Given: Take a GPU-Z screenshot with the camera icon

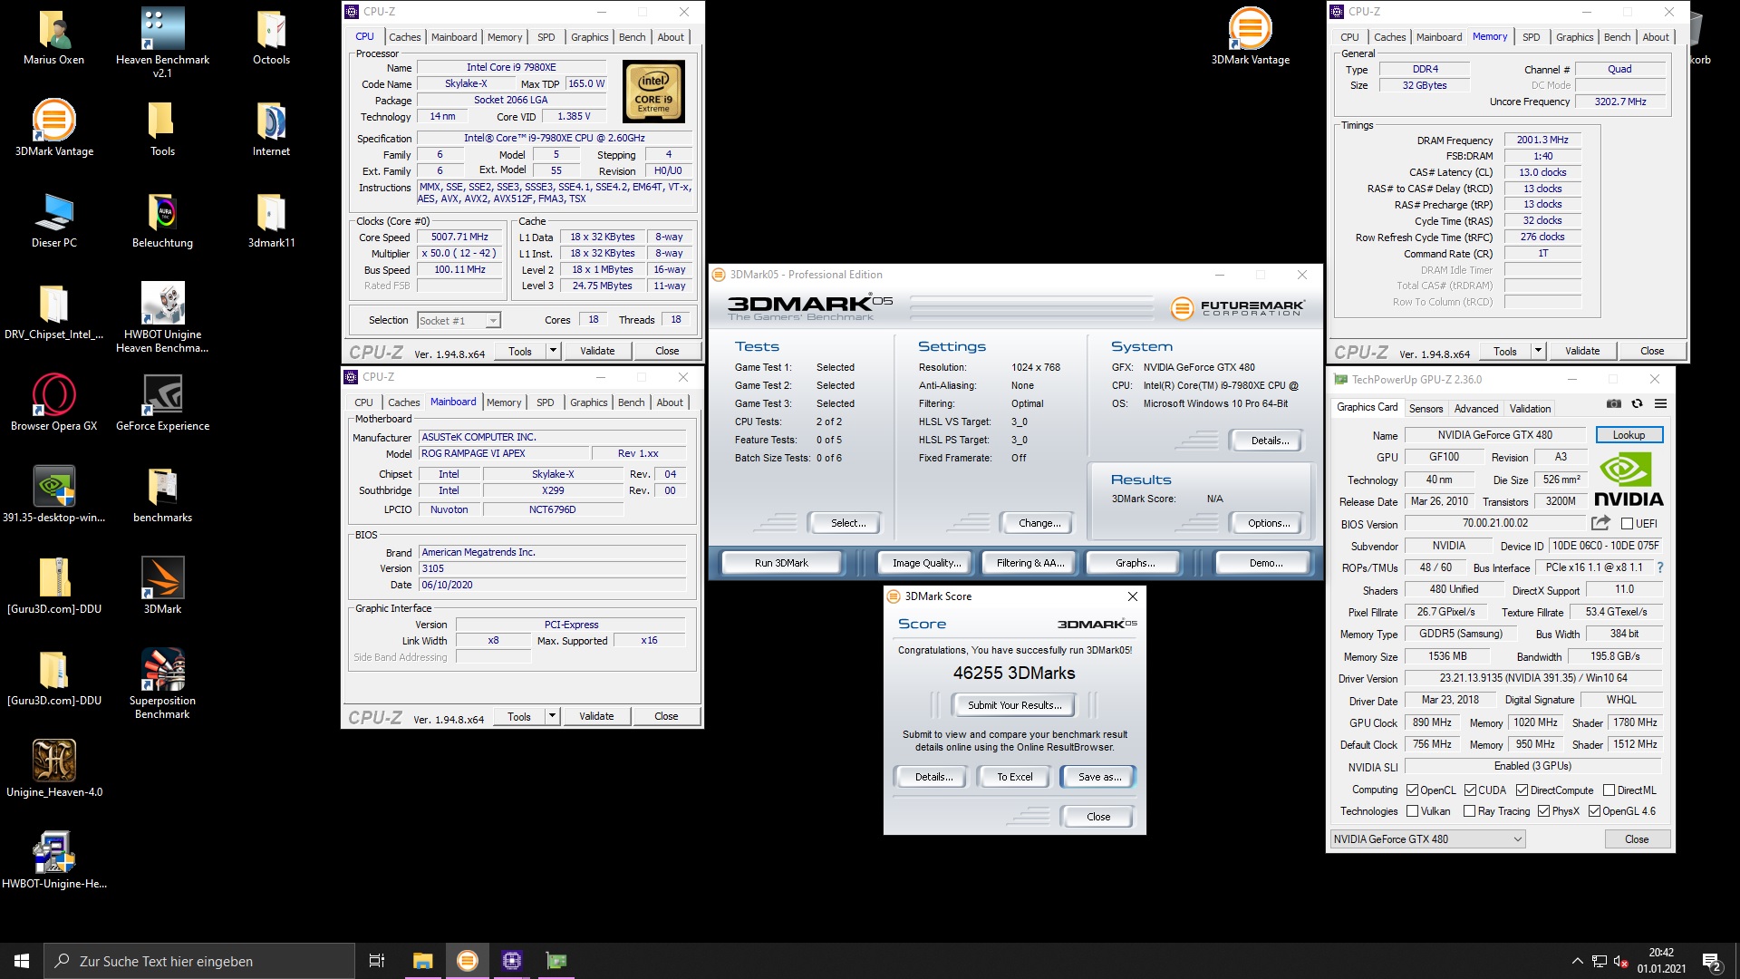Looking at the screenshot, I should (1614, 403).
